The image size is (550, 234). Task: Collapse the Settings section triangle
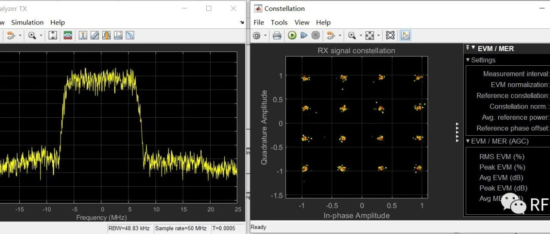(x=468, y=60)
